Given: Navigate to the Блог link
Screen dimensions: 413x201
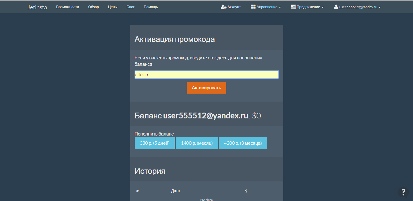Looking at the screenshot, I should (x=130, y=7).
